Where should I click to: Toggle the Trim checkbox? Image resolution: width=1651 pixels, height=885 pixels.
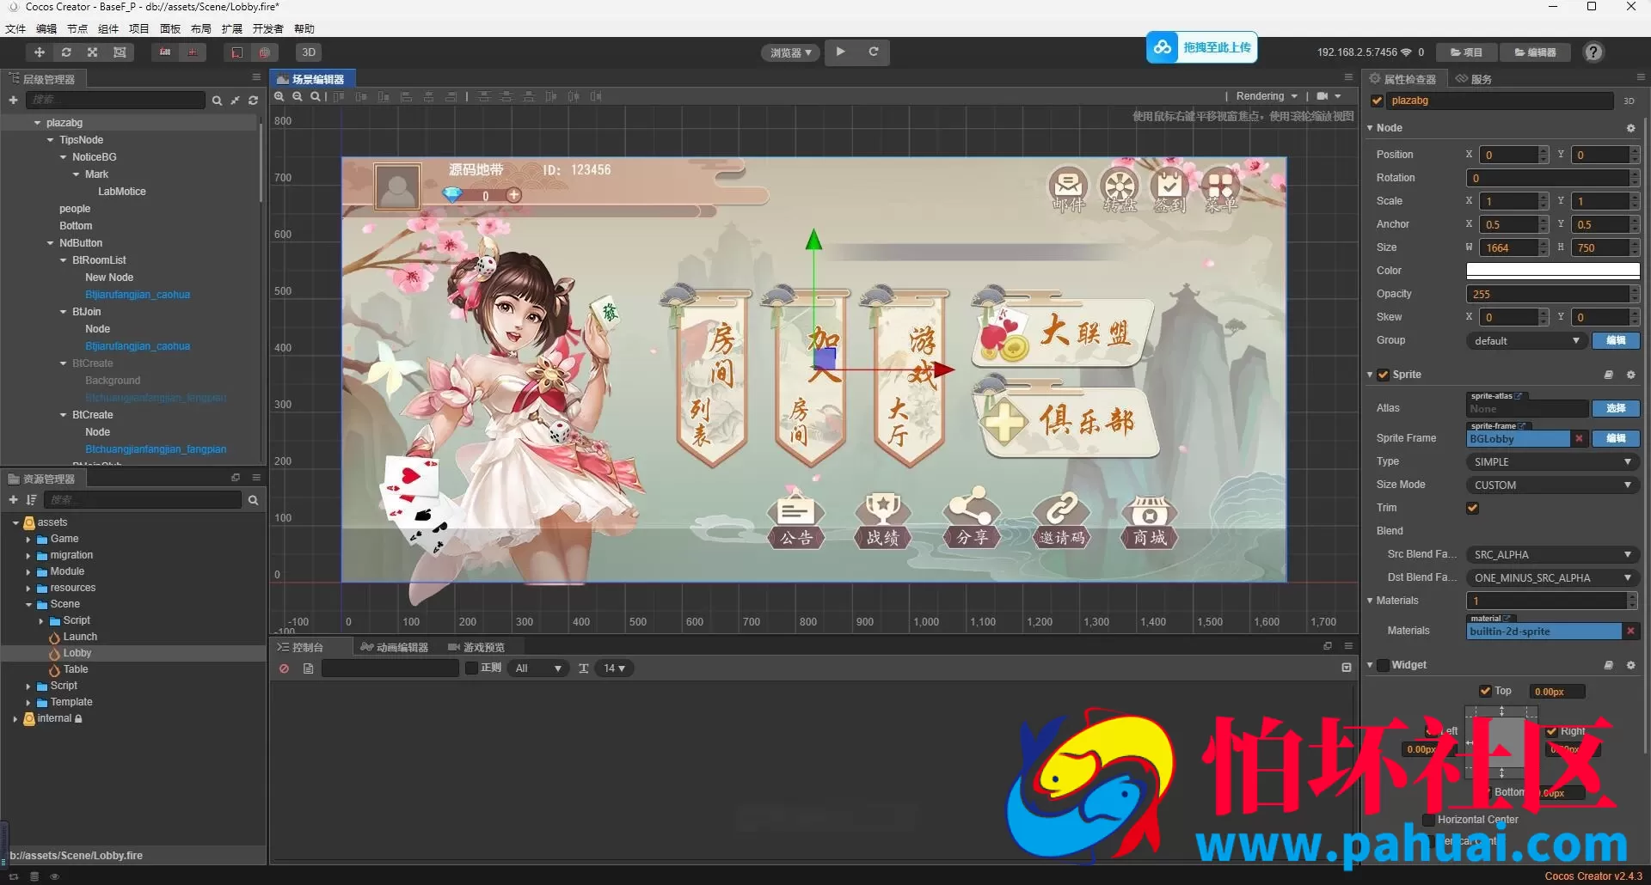pos(1472,508)
